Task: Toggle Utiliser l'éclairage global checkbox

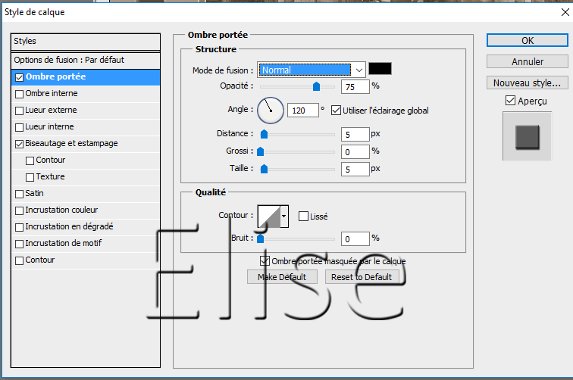Action: coord(336,111)
